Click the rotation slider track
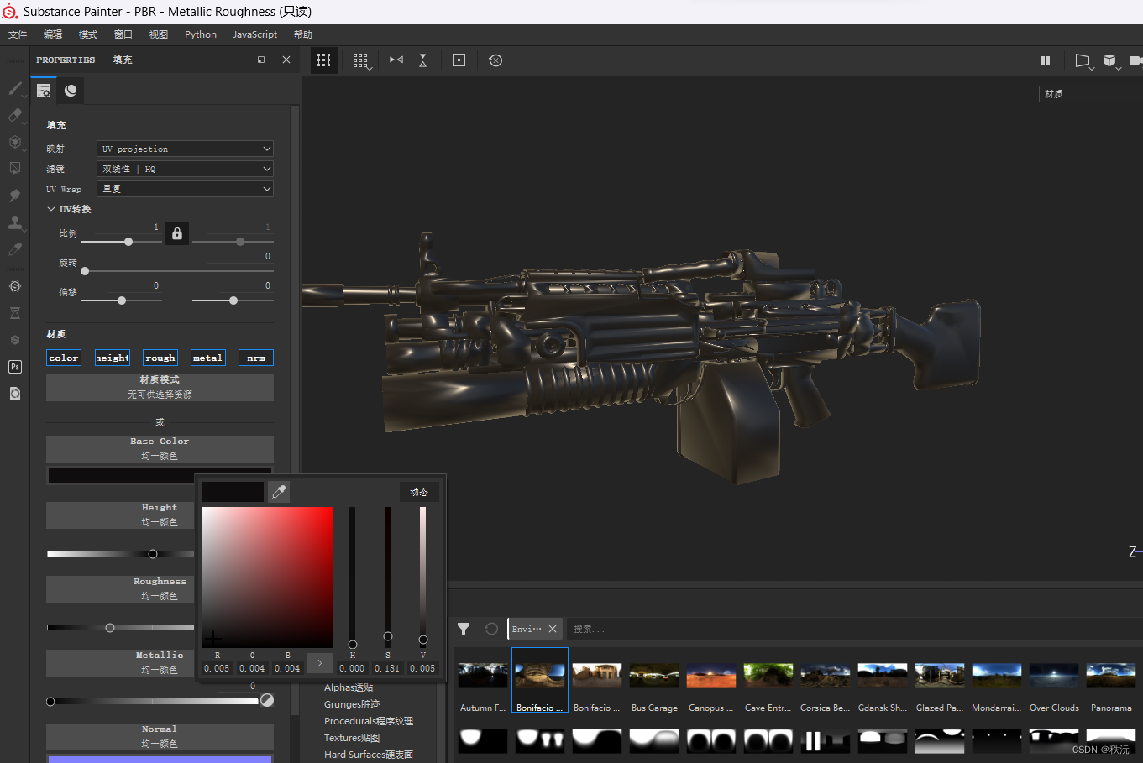This screenshot has width=1143, height=763. tap(177, 271)
